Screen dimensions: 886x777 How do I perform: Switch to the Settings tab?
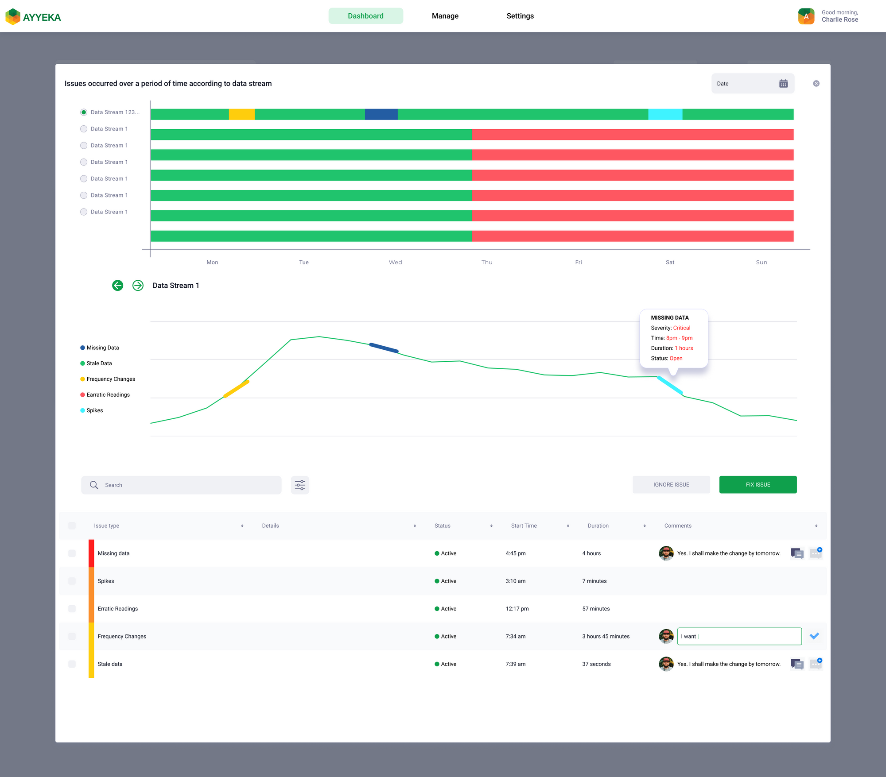pos(520,16)
